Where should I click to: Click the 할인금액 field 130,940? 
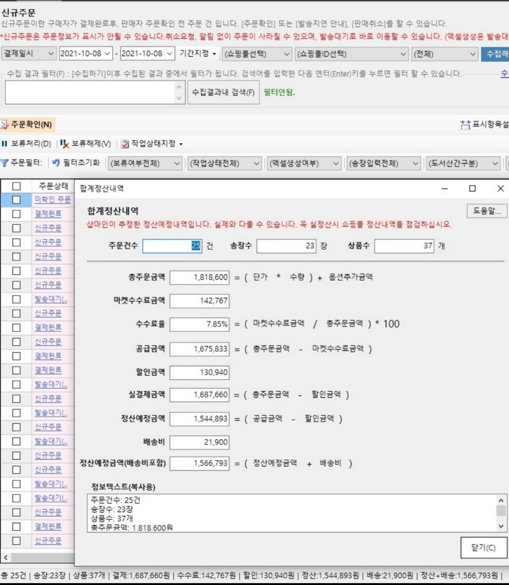[x=199, y=372]
